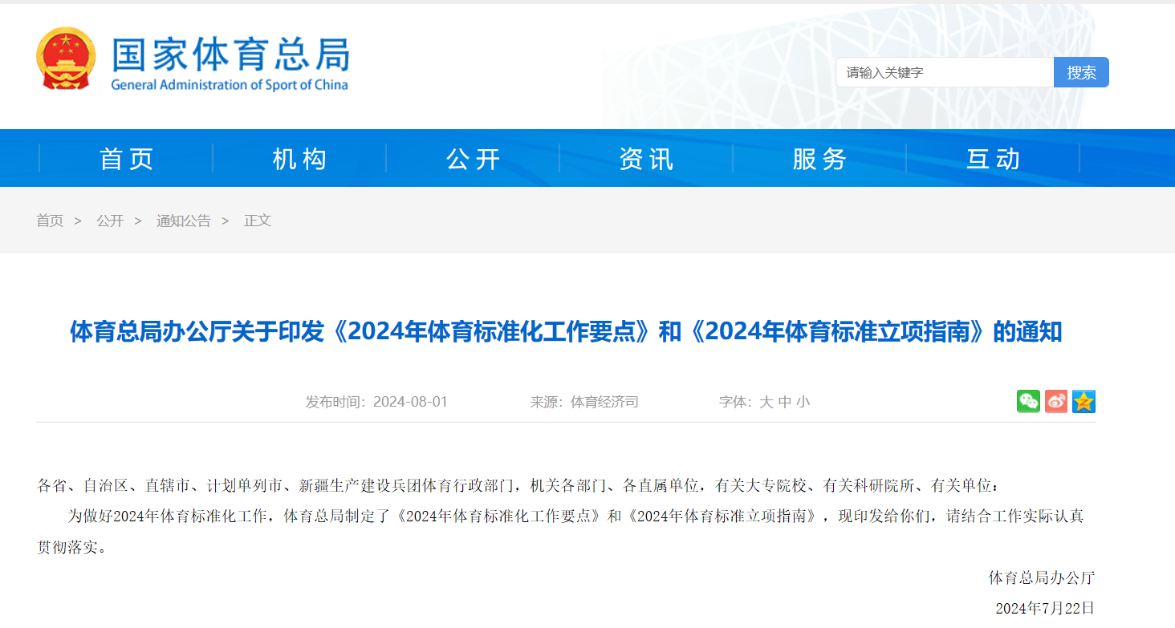The width and height of the screenshot is (1175, 628).
Task: Go to 首页 in the breadcrumb
Action: 50,221
